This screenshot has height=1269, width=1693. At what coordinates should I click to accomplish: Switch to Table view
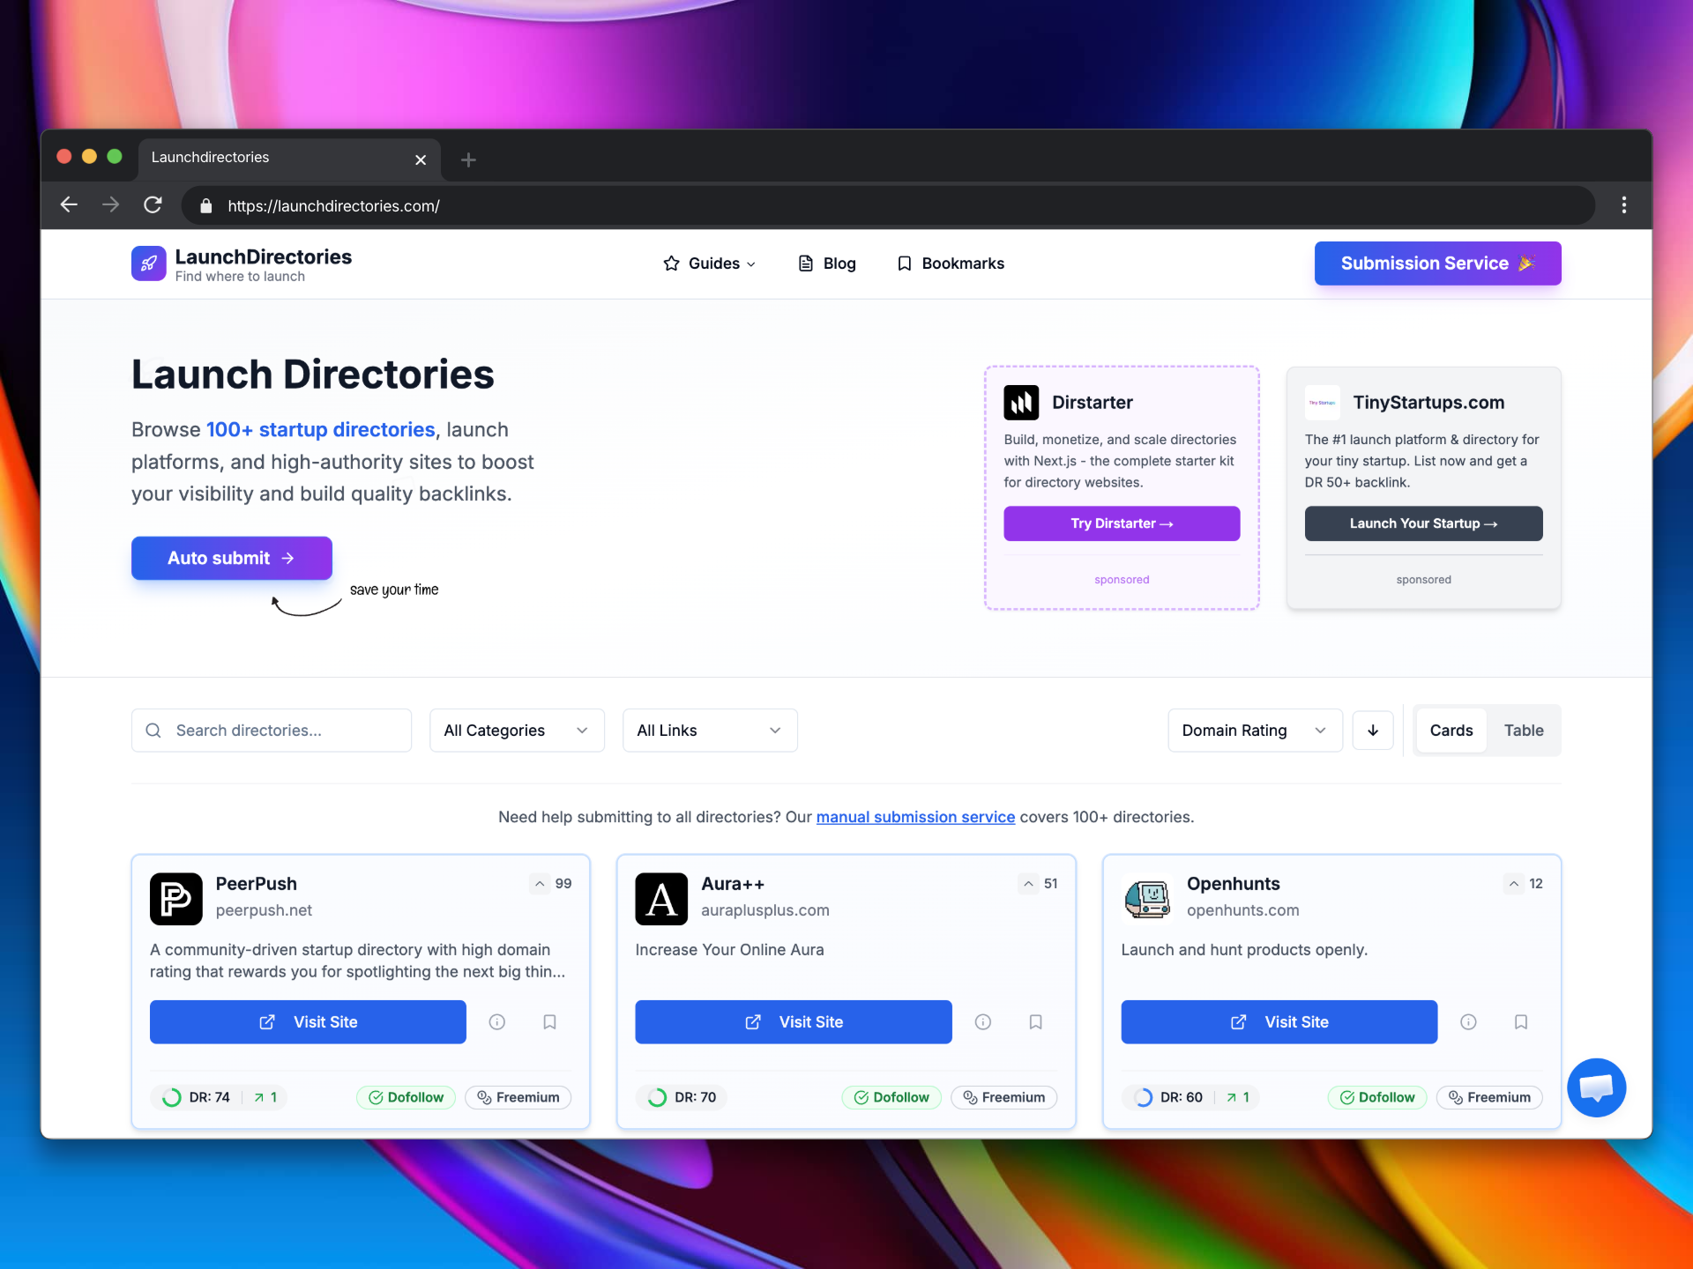point(1524,731)
